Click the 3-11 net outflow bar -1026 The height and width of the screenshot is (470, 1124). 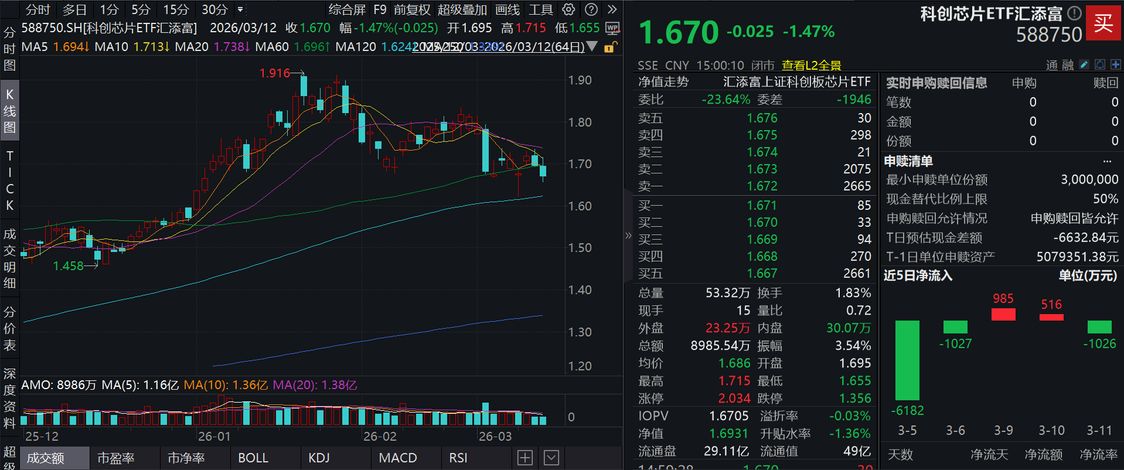1099,327
